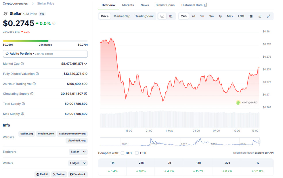Image resolution: width=283 pixels, height=178 pixels.
Task: Click the 14d +15.7% performance cell
Action: click(x=198, y=171)
